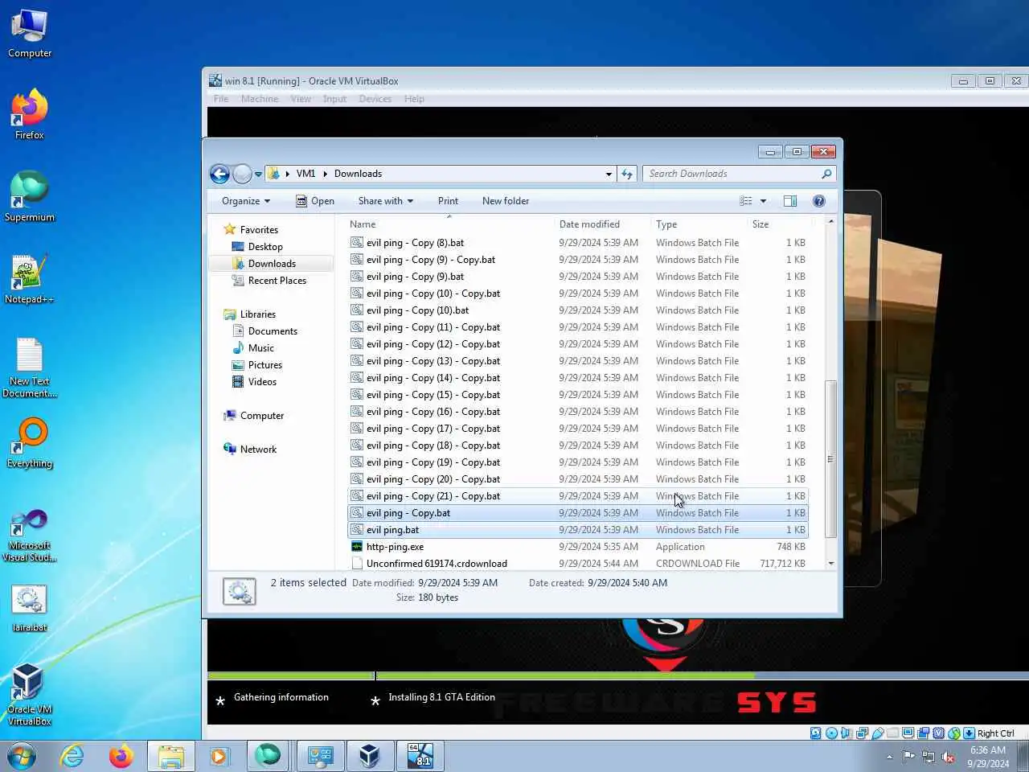Select http-ping.exe file icon
Image resolution: width=1029 pixels, height=772 pixels.
357,547
